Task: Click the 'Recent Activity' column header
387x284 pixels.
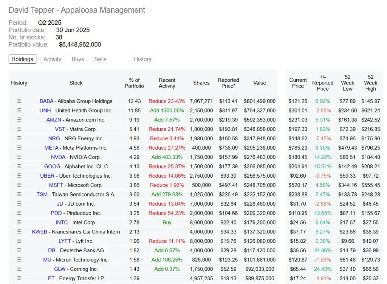Action: 167,83
